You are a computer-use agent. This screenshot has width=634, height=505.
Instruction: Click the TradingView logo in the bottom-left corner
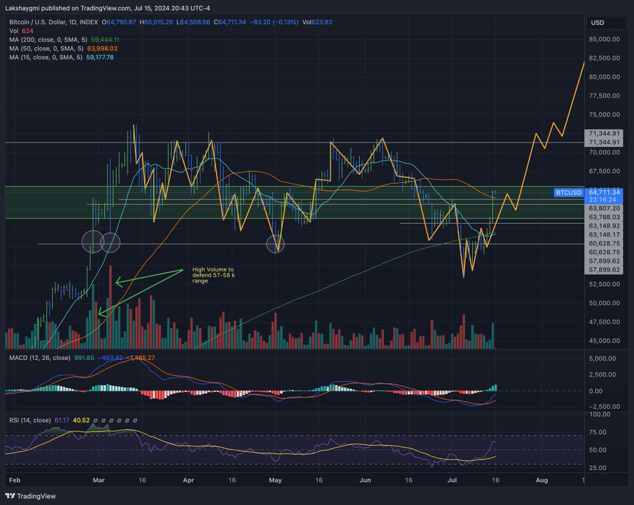pos(29,497)
